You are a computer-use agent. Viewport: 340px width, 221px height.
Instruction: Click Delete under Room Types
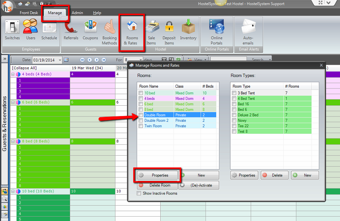coord(274,175)
